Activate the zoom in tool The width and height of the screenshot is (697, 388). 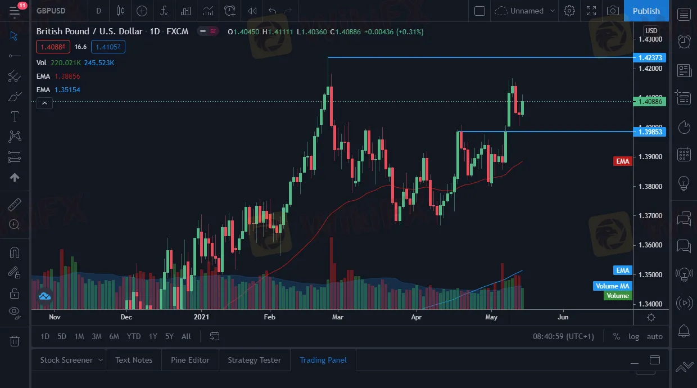(x=15, y=224)
